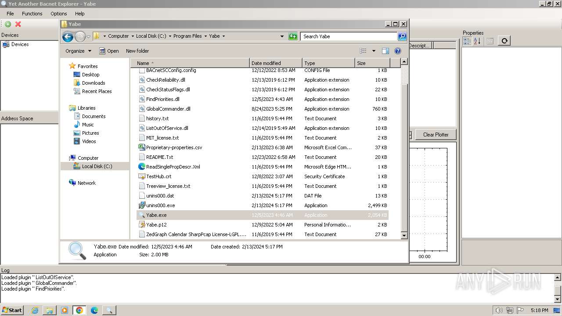
Task: Click the Open button in Explorer toolbar
Action: pos(109,51)
